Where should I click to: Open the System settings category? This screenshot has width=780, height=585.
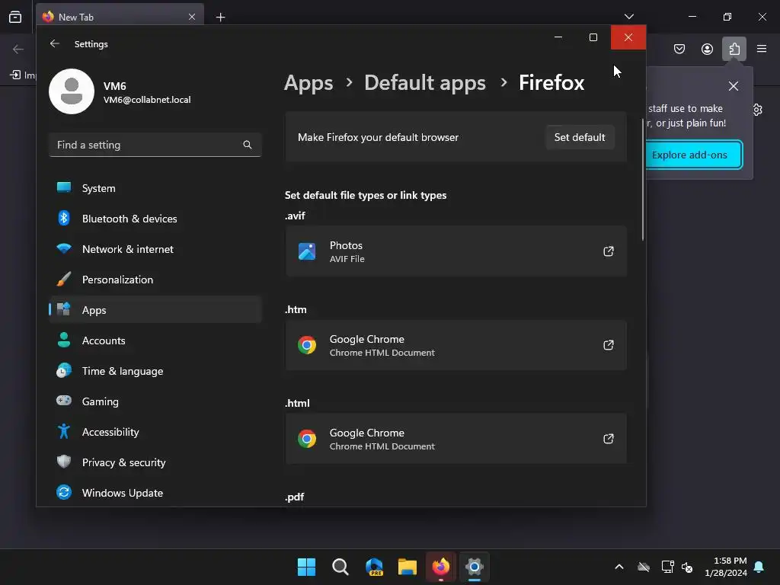point(155,188)
